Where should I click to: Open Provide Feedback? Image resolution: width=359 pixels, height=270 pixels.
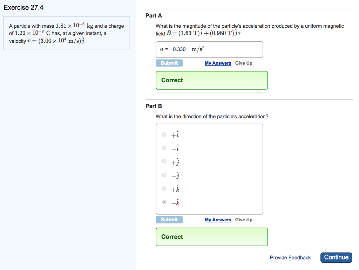[x=290, y=257]
